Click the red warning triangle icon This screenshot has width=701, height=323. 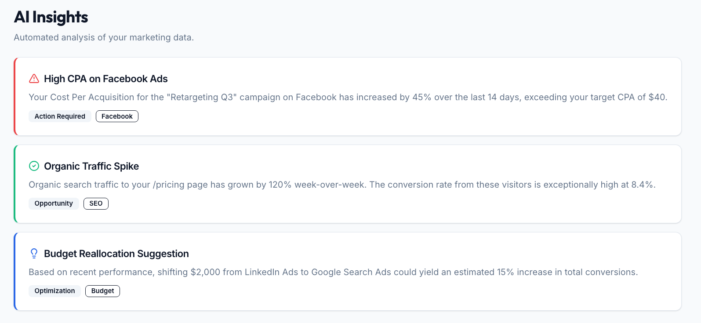pyautogui.click(x=34, y=79)
